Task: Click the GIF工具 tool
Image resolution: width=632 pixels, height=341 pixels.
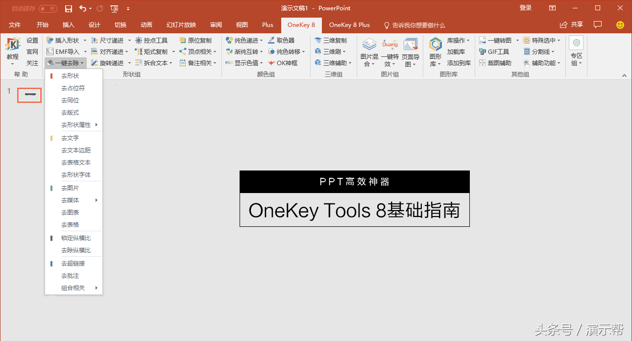Action: tap(494, 51)
